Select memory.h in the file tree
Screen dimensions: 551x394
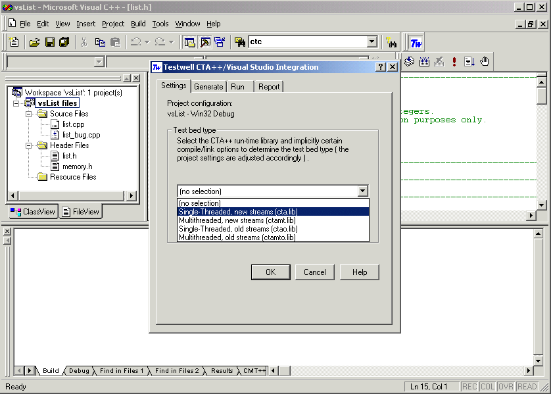click(x=78, y=166)
